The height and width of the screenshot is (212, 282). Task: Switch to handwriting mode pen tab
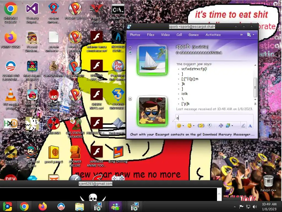[243, 126]
